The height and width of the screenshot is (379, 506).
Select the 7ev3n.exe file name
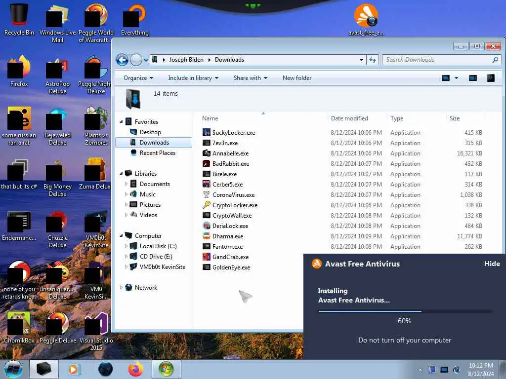(225, 143)
